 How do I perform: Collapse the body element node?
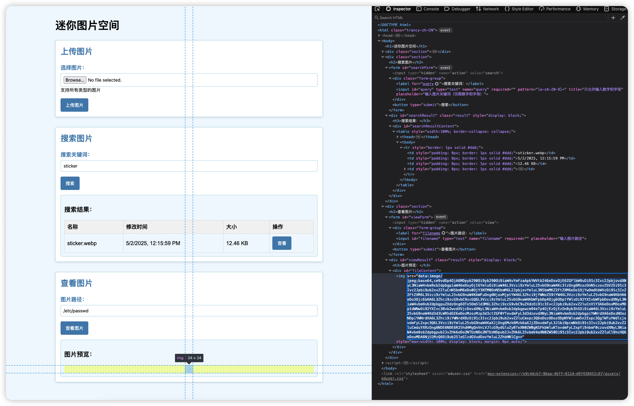(379, 41)
